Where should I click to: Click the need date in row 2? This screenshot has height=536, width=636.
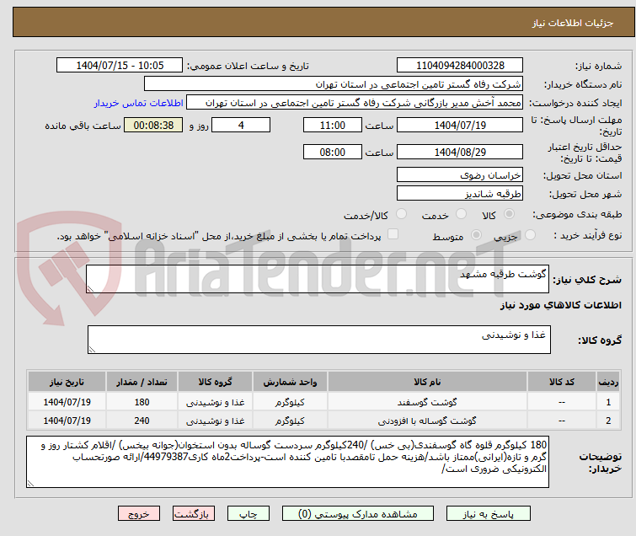click(x=67, y=421)
